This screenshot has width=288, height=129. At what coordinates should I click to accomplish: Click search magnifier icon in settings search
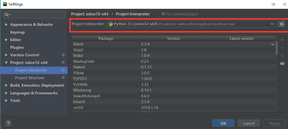point(7,15)
